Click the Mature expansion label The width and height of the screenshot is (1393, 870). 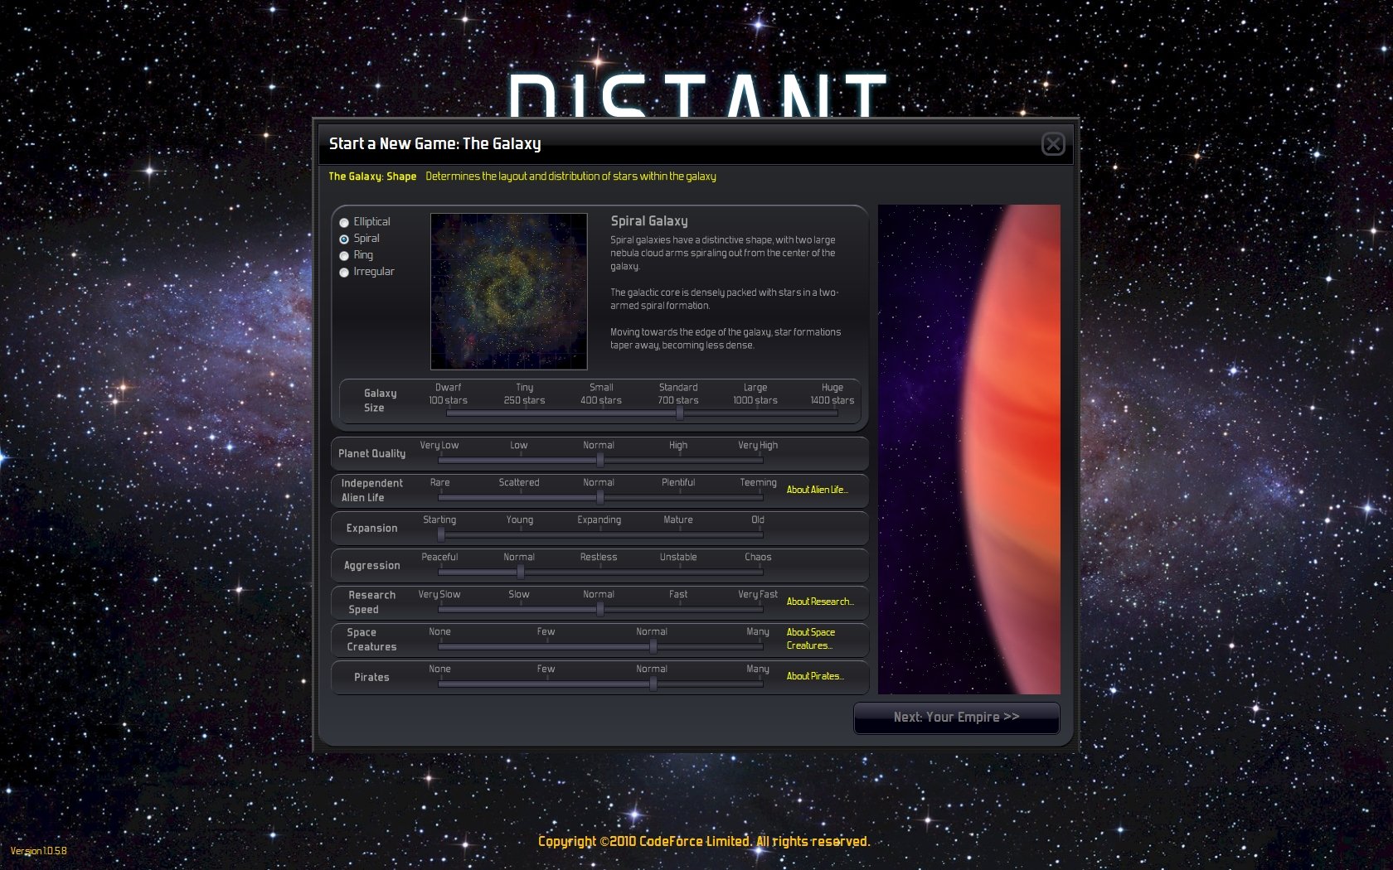[678, 520]
